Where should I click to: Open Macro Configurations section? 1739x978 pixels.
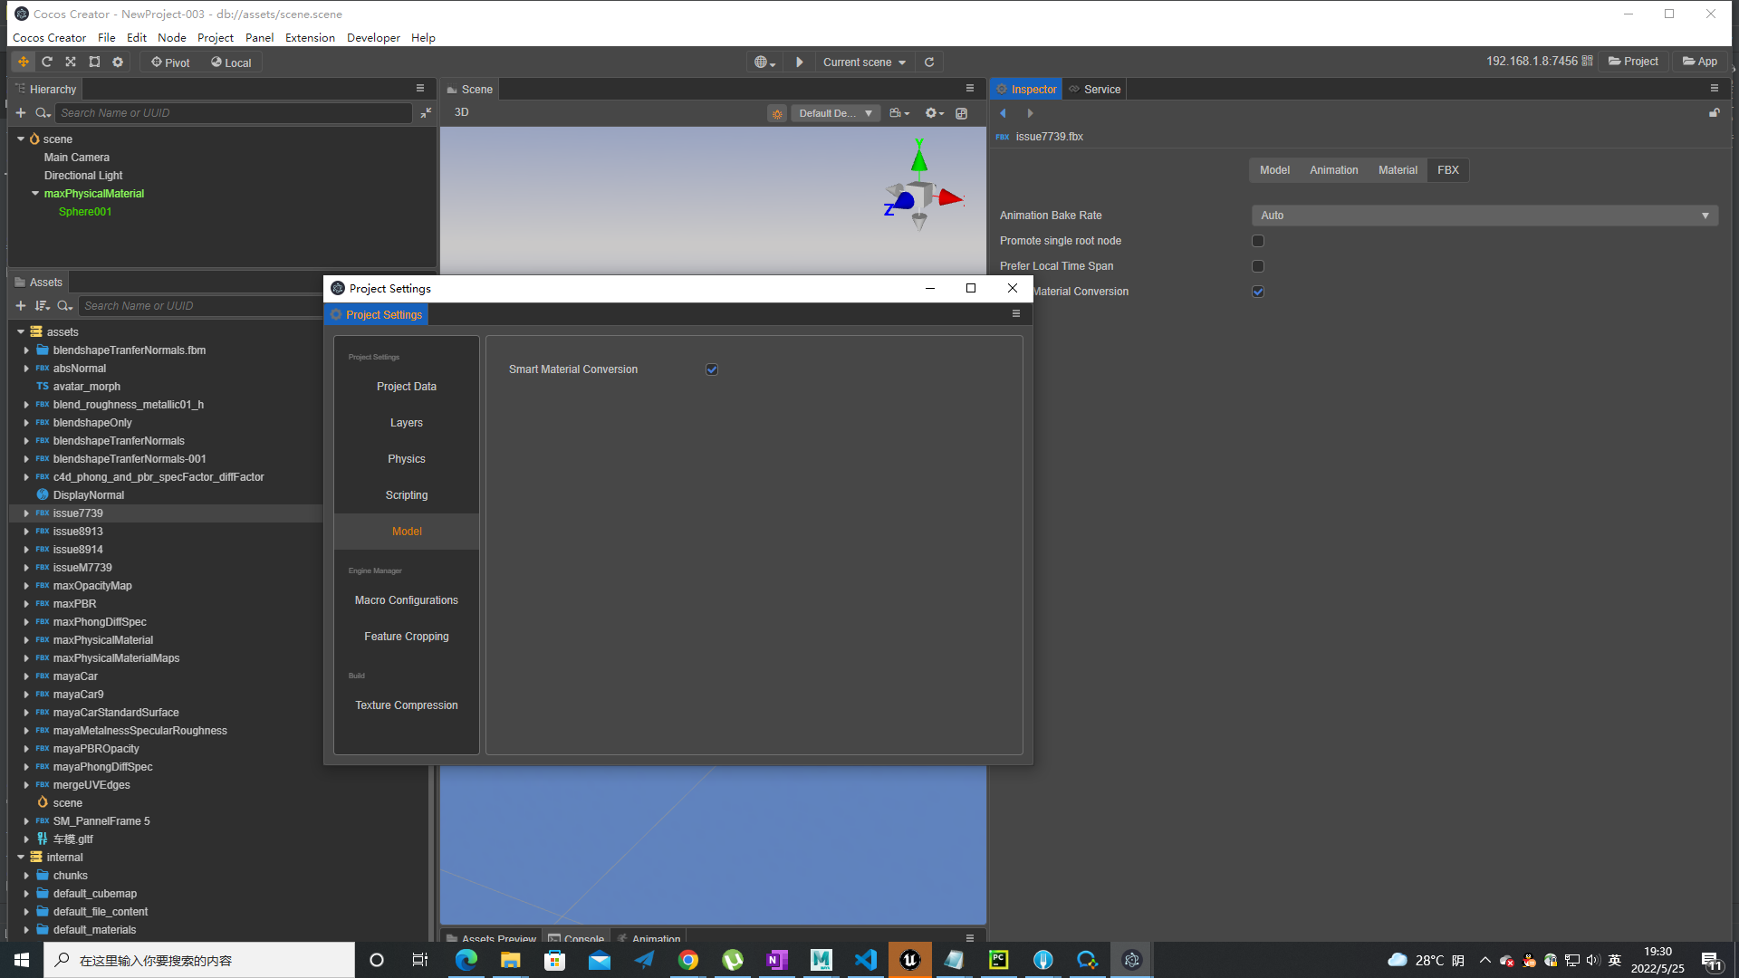point(407,600)
